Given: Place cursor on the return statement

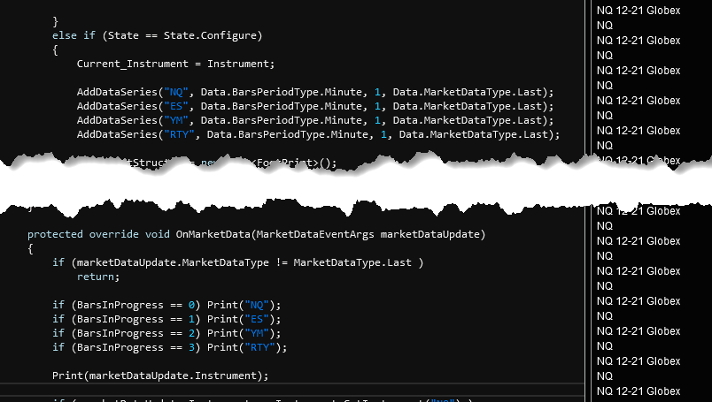Looking at the screenshot, I should pos(97,277).
